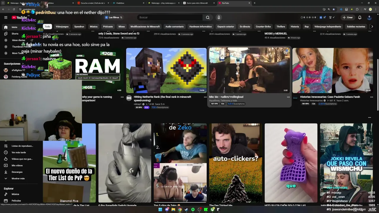Click the Hitting Netherite Rank title link
This screenshot has width=379, height=213.
[x=162, y=99]
